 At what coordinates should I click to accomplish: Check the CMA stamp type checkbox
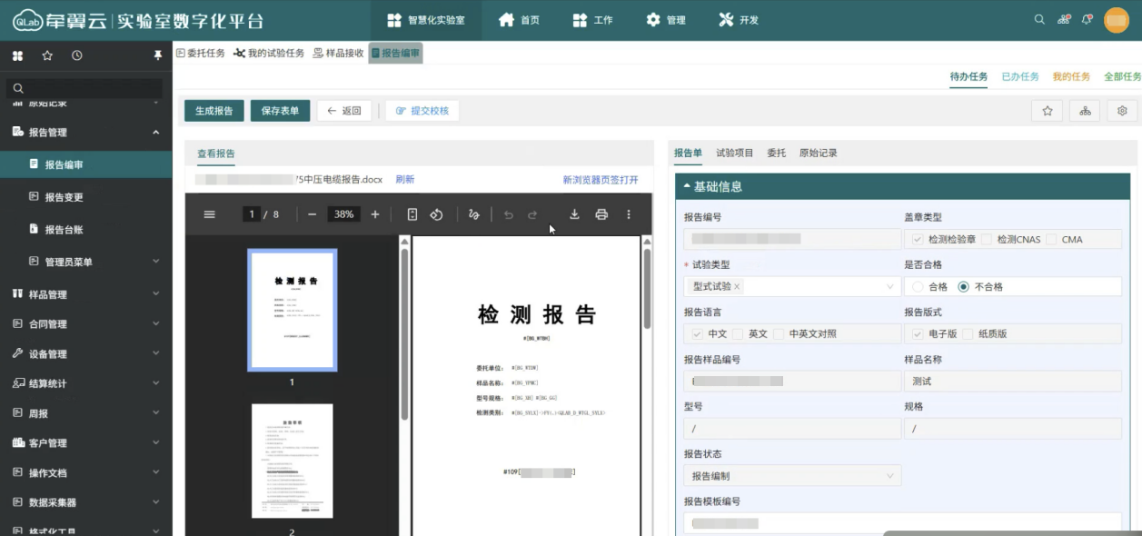pyautogui.click(x=1052, y=240)
